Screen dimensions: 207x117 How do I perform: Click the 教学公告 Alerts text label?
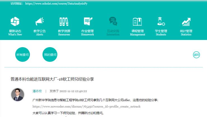coord(39,31)
